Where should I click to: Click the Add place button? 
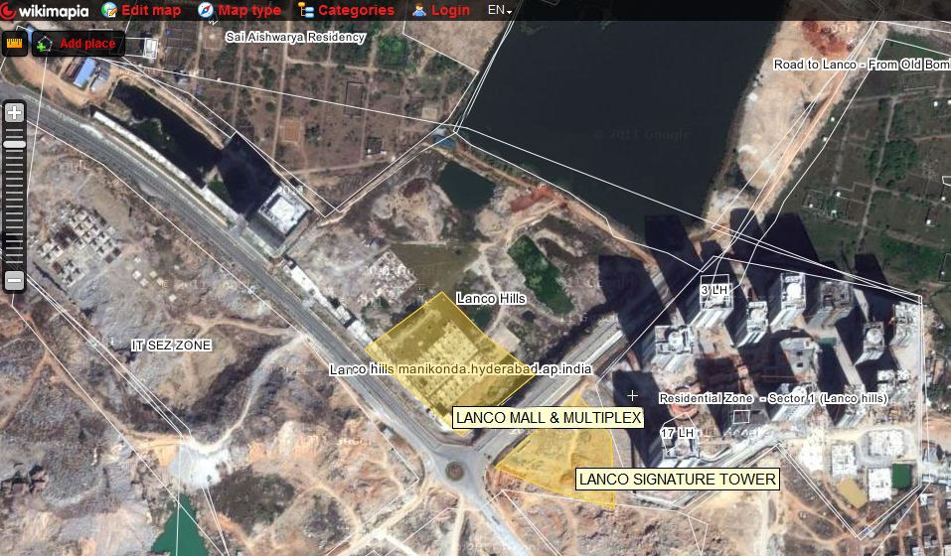tap(79, 44)
